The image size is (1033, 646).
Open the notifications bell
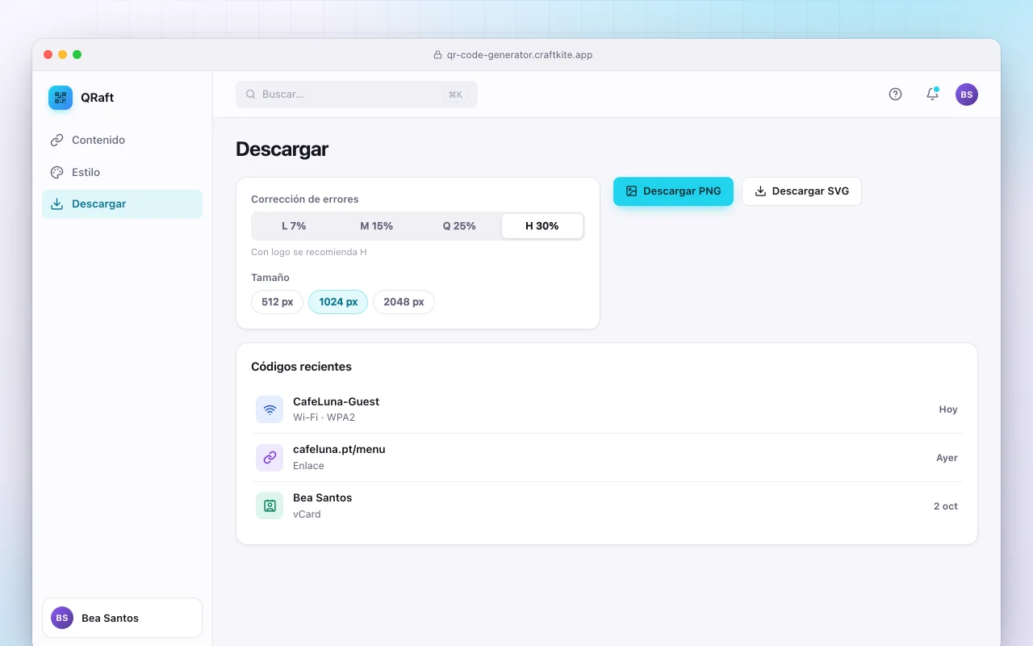click(x=932, y=94)
